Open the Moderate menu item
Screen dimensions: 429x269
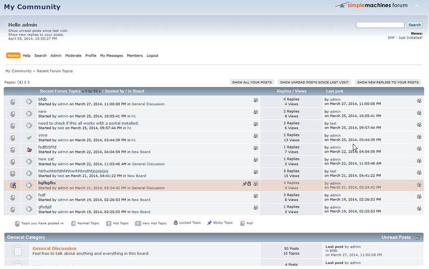[x=73, y=55]
